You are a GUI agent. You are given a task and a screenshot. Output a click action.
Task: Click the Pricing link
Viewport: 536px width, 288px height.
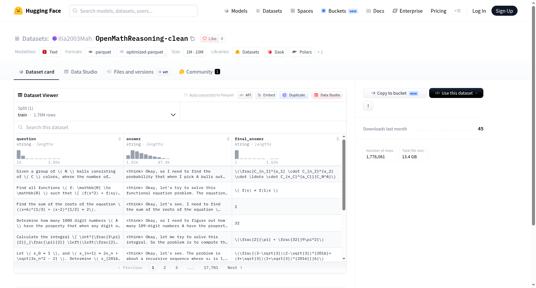click(x=439, y=11)
